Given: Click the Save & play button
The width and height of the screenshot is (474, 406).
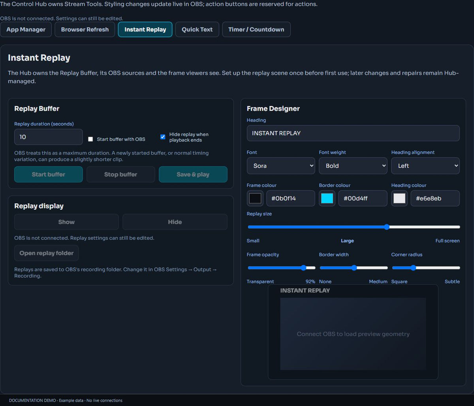Looking at the screenshot, I should [193, 174].
